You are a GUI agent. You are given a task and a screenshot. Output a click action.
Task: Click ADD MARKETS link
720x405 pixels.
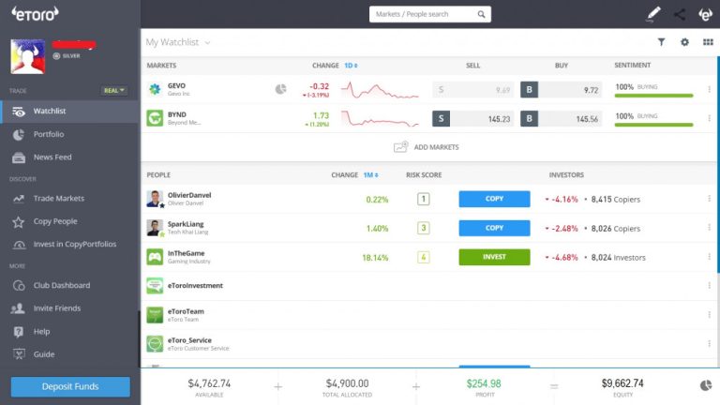click(436, 147)
